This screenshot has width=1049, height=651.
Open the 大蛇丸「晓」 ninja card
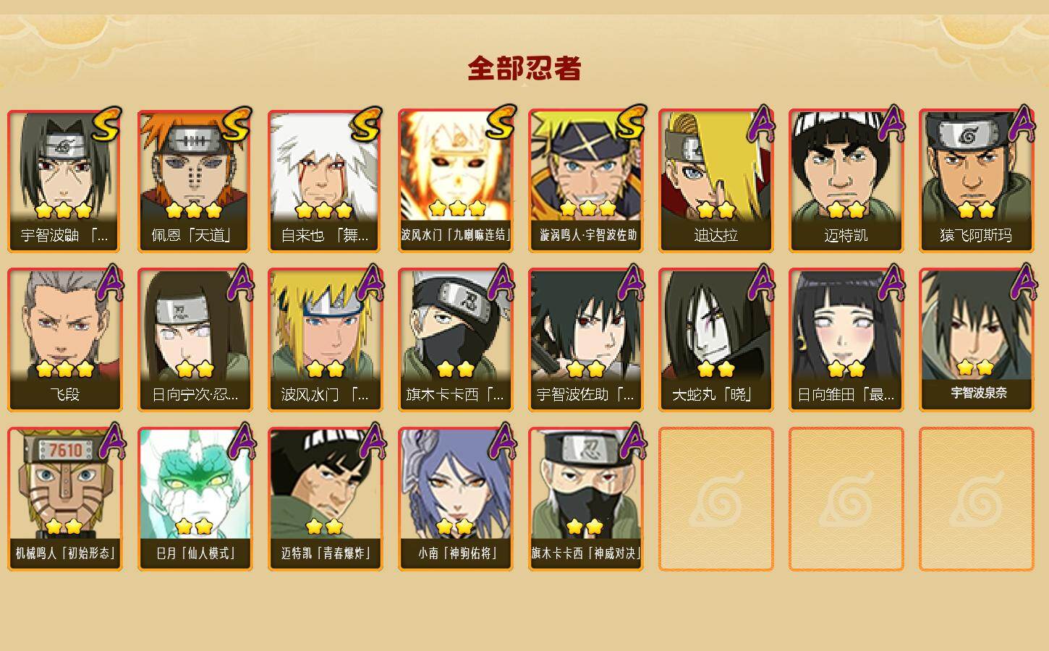click(x=715, y=340)
